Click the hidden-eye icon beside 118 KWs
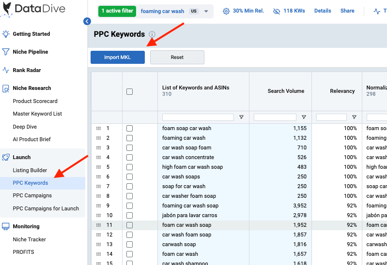Image resolution: width=387 pixels, height=265 pixels. [x=277, y=11]
